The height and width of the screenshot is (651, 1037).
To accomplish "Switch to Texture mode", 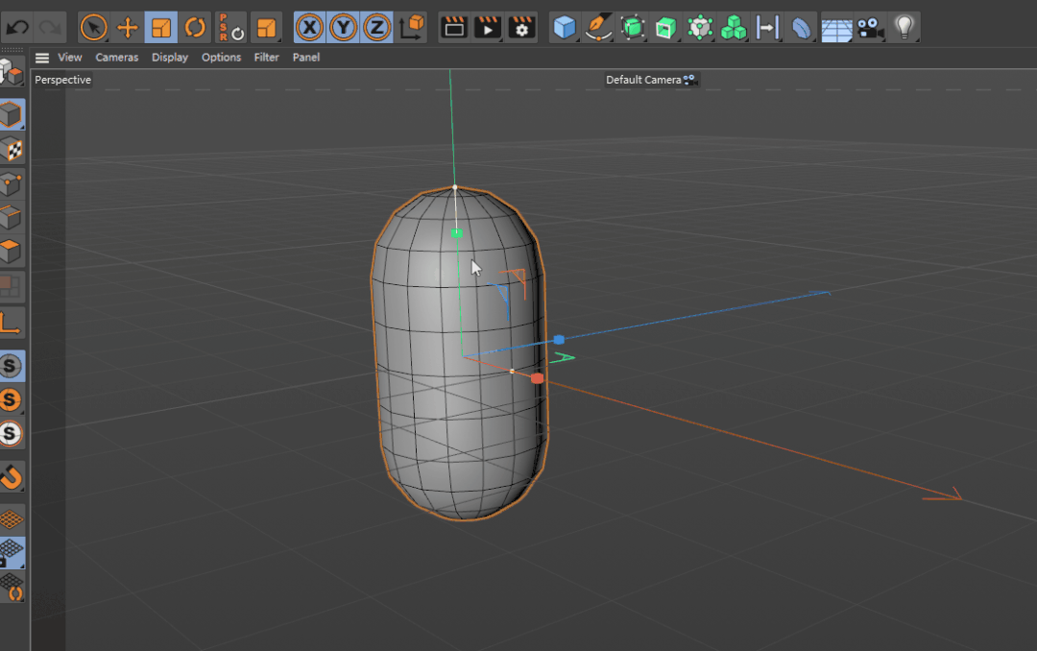I will (x=12, y=150).
